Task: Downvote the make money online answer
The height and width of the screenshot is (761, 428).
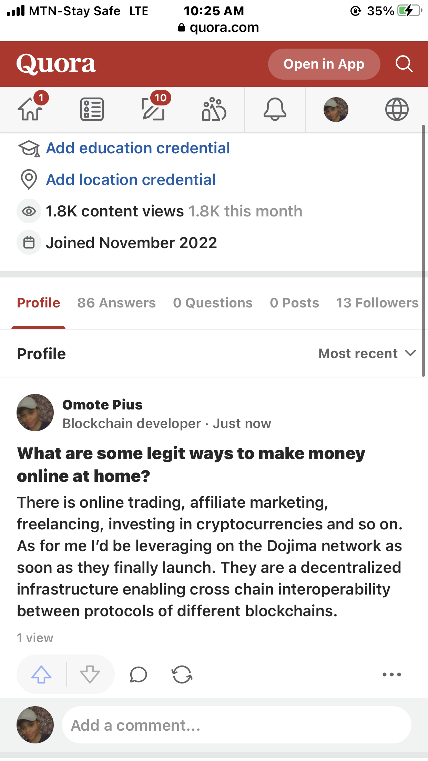Action: tap(90, 674)
